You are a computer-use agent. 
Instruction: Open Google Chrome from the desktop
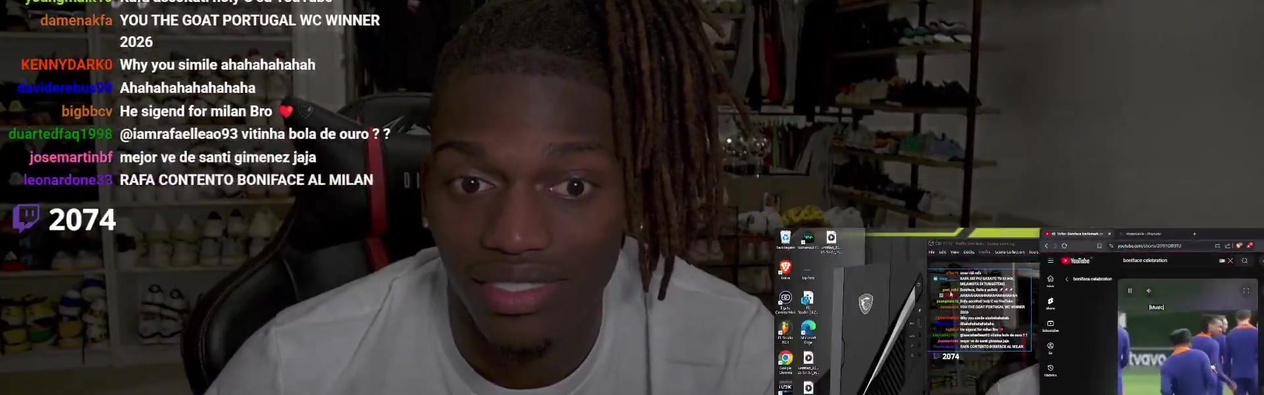point(785,358)
